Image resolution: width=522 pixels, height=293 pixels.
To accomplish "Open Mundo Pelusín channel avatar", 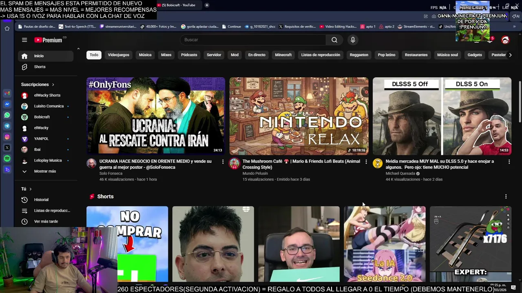I will point(234,164).
